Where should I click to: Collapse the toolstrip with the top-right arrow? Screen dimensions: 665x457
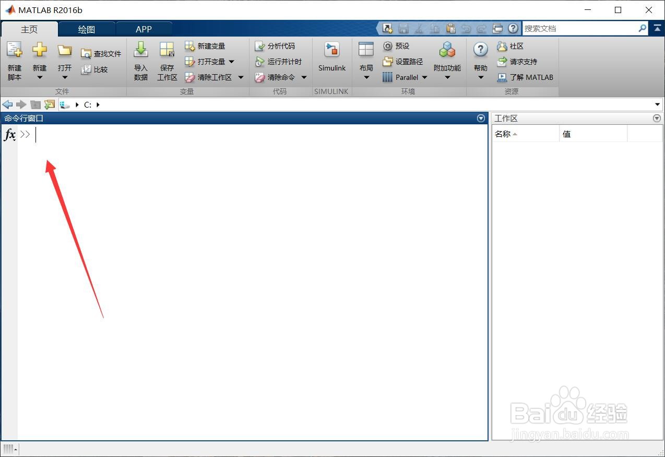click(657, 28)
